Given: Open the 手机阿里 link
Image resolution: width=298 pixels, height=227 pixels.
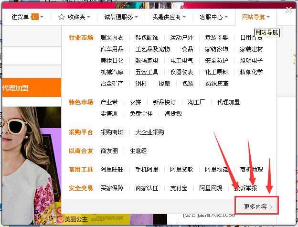Looking at the screenshot, I should [147, 169].
